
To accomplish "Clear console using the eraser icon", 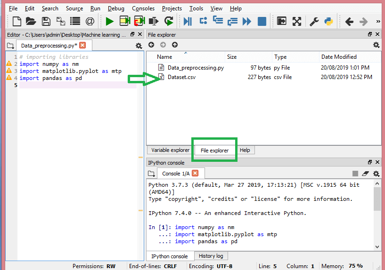I will pos(365,174).
